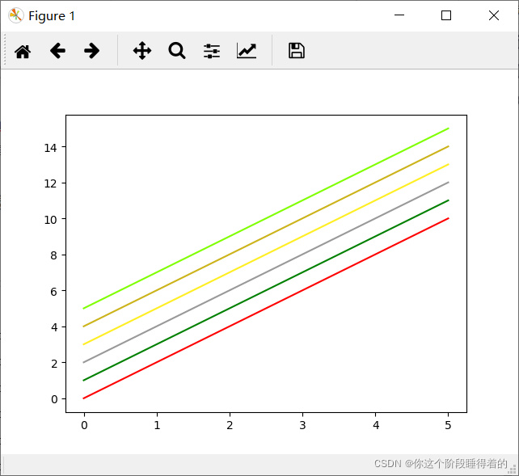Viewport: 519px width, 476px height.
Task: Click the dark gold plot line
Action: tap(266, 236)
